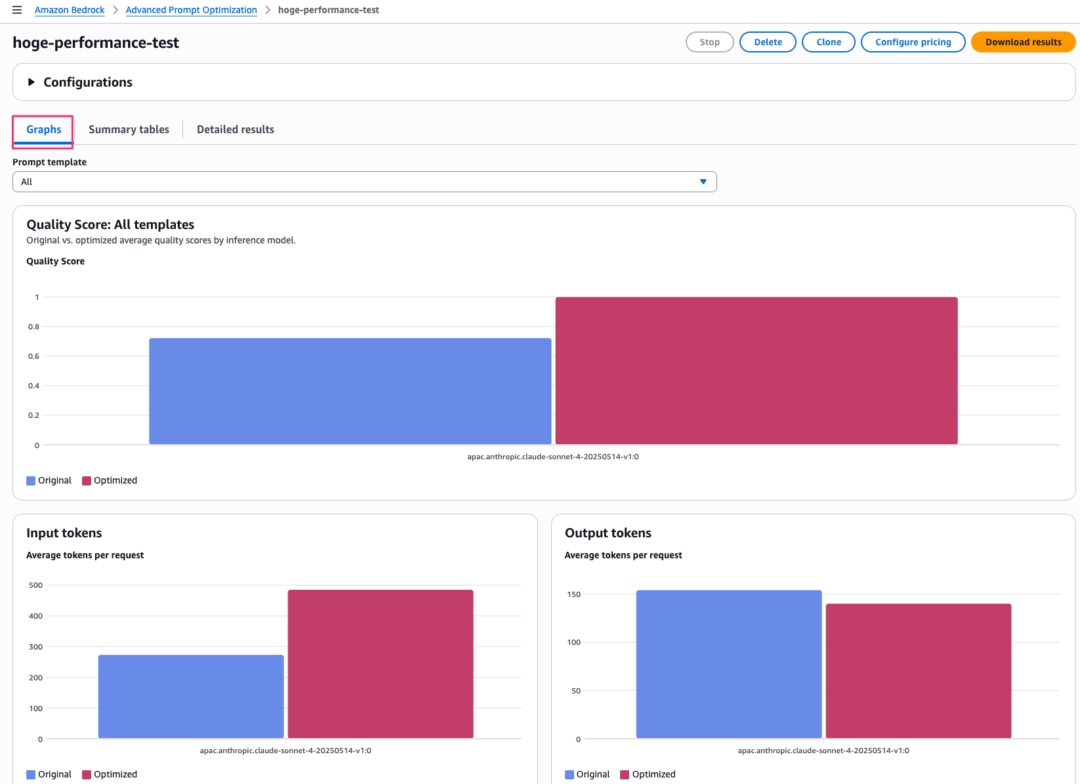Select the Graphs tab
Viewport: 1080px width, 784px height.
(44, 130)
